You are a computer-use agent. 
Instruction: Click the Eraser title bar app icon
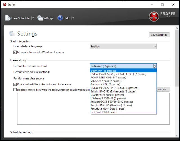(5, 4)
